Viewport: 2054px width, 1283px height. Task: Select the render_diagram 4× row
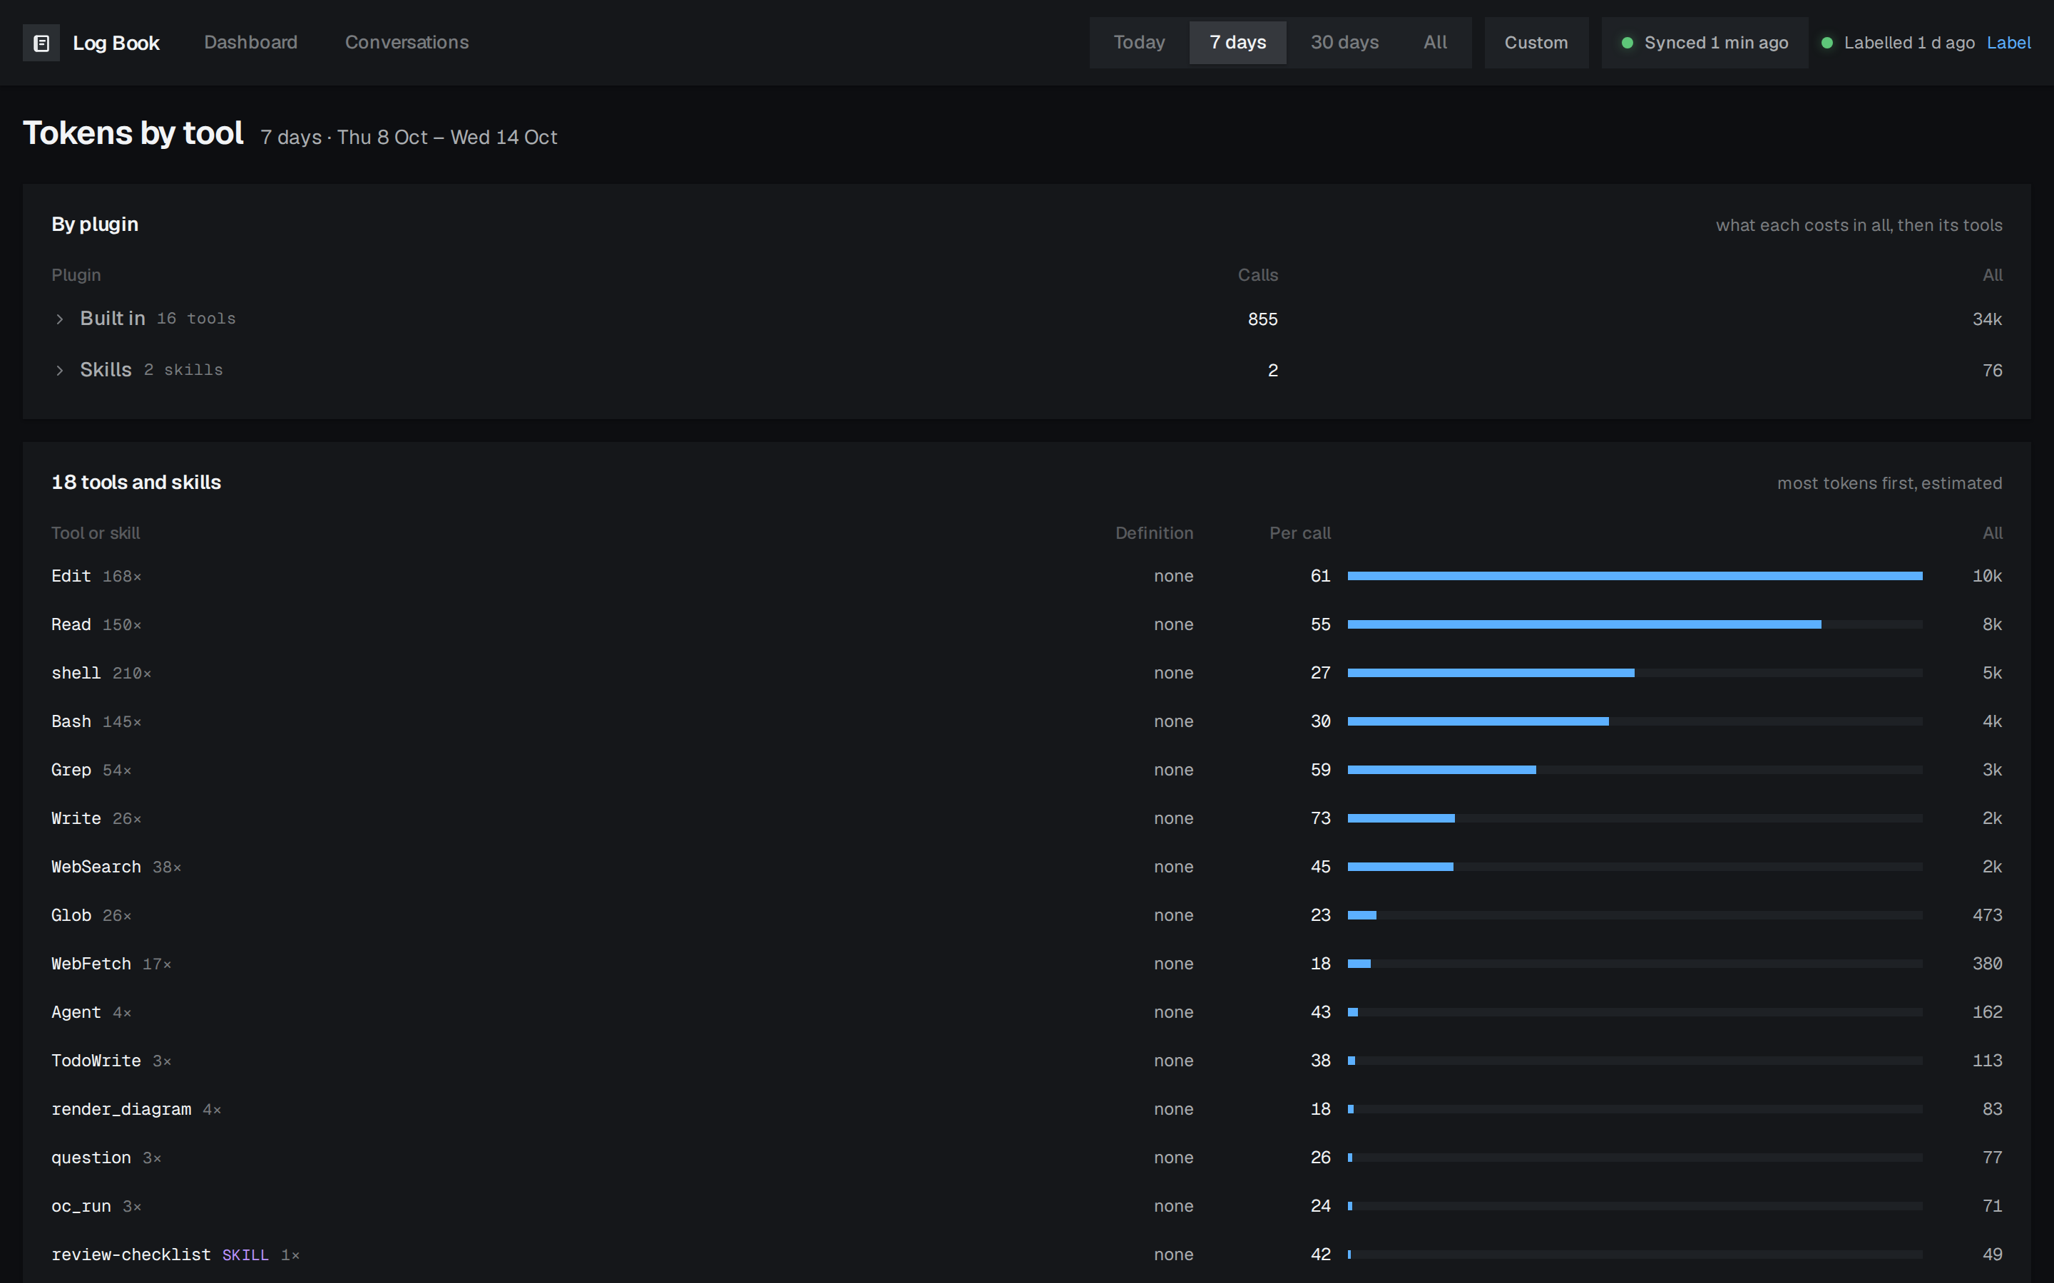pyautogui.click(x=1027, y=1109)
